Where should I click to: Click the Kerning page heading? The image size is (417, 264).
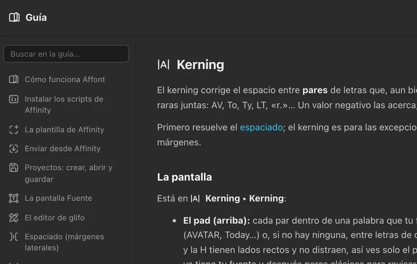click(200, 64)
